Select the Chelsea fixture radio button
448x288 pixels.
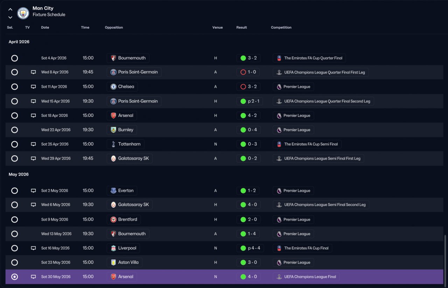pyautogui.click(x=14, y=87)
